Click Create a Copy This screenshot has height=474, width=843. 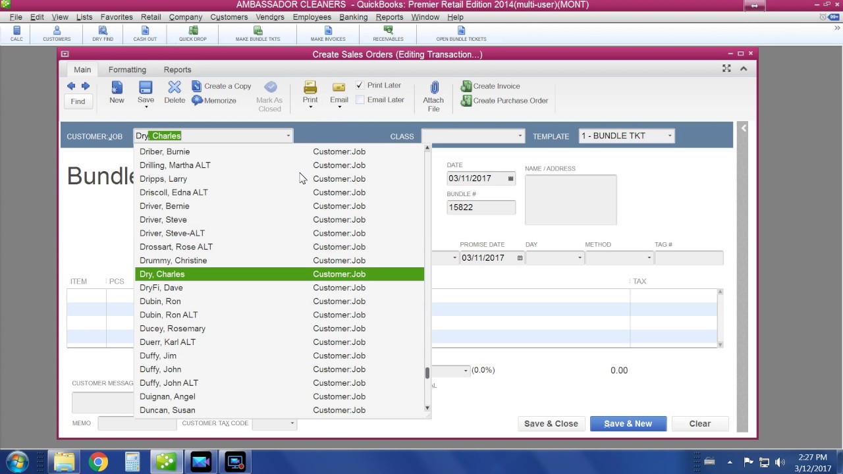pyautogui.click(x=221, y=86)
